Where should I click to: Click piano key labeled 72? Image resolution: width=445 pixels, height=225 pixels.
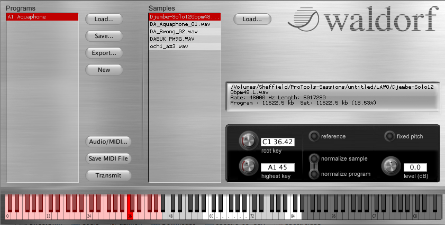pos(252,215)
